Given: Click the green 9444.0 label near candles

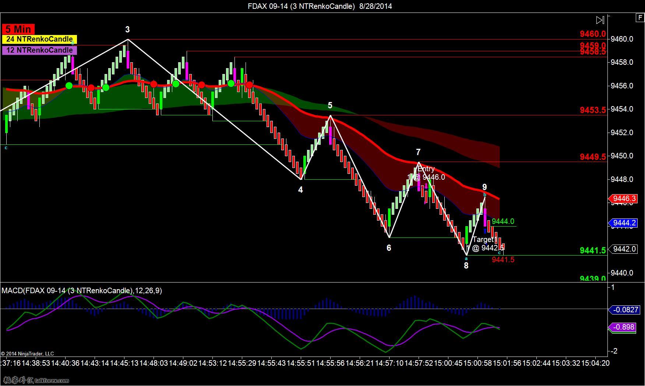Looking at the screenshot, I should click(x=503, y=221).
